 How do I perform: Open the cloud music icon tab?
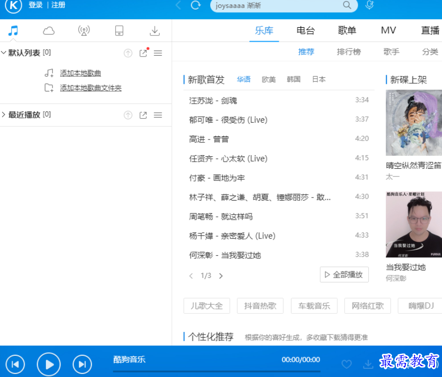click(x=49, y=30)
